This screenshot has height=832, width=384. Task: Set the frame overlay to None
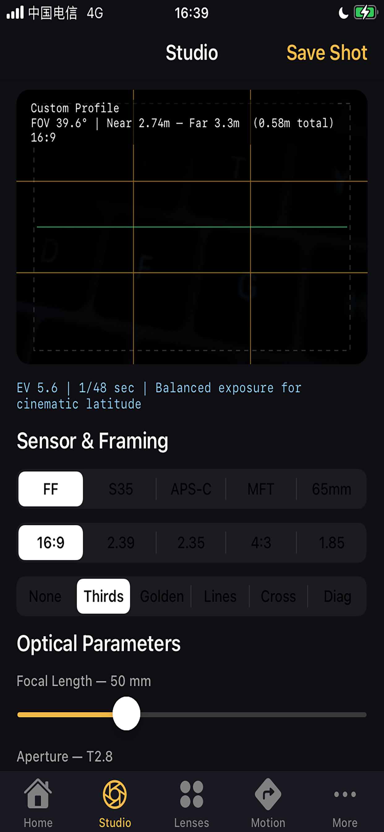tap(45, 596)
